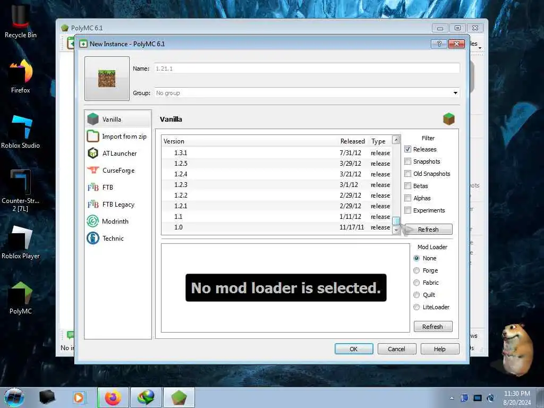Launch Counter-Strike 2 desktop shortcut
Screen dimensions: 544x408
pyautogui.click(x=21, y=191)
